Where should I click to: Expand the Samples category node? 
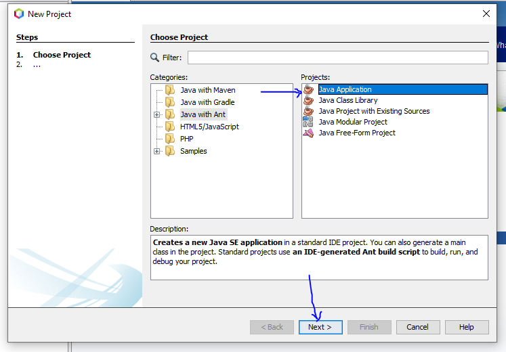[157, 151]
